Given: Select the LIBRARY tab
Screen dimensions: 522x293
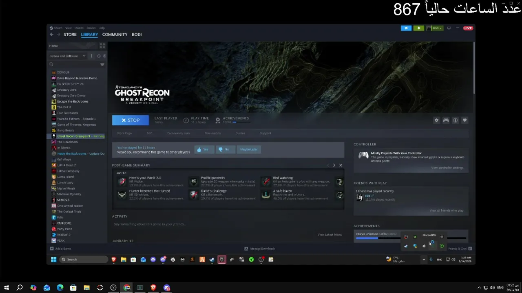Looking at the screenshot, I should pos(89,35).
